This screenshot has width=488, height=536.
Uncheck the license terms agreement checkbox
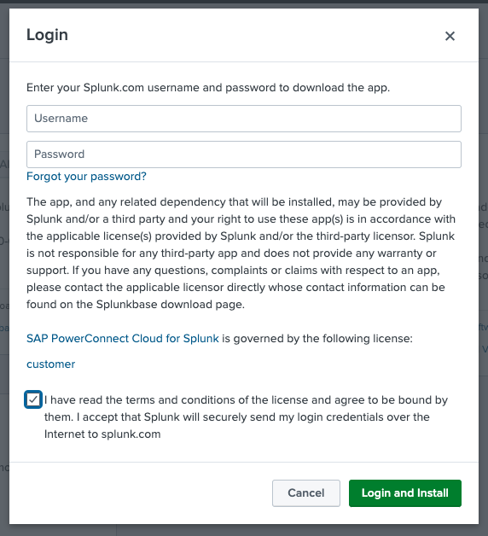coord(33,399)
